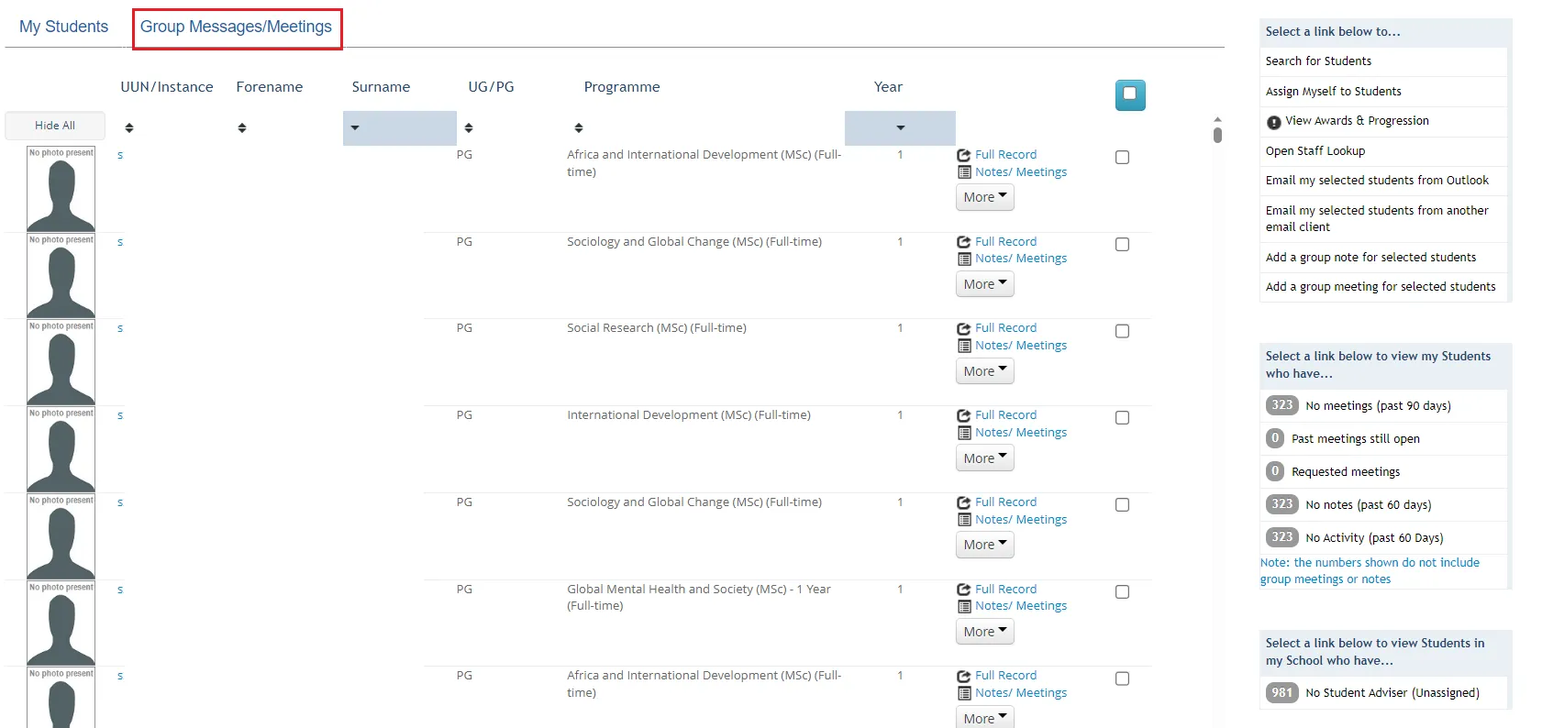View students with No Activity (past 60 Days)
This screenshot has height=728, width=1542.
tap(1373, 538)
